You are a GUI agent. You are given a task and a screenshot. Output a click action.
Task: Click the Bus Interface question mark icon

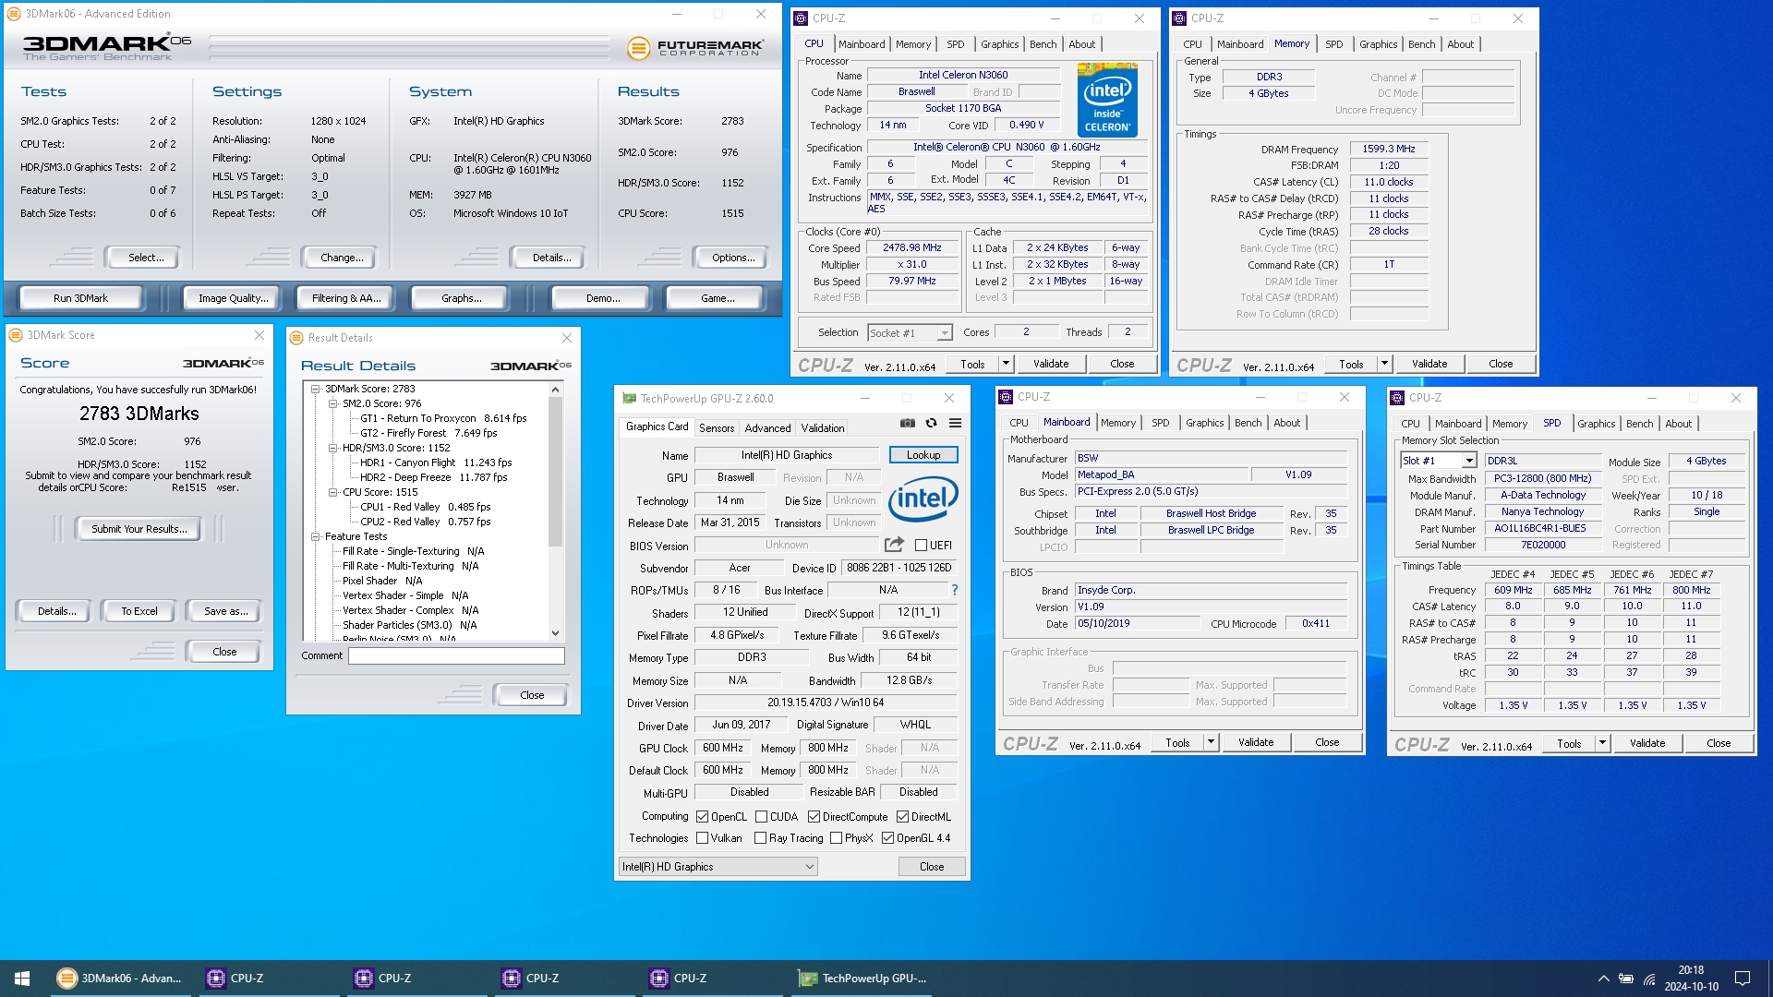(955, 590)
